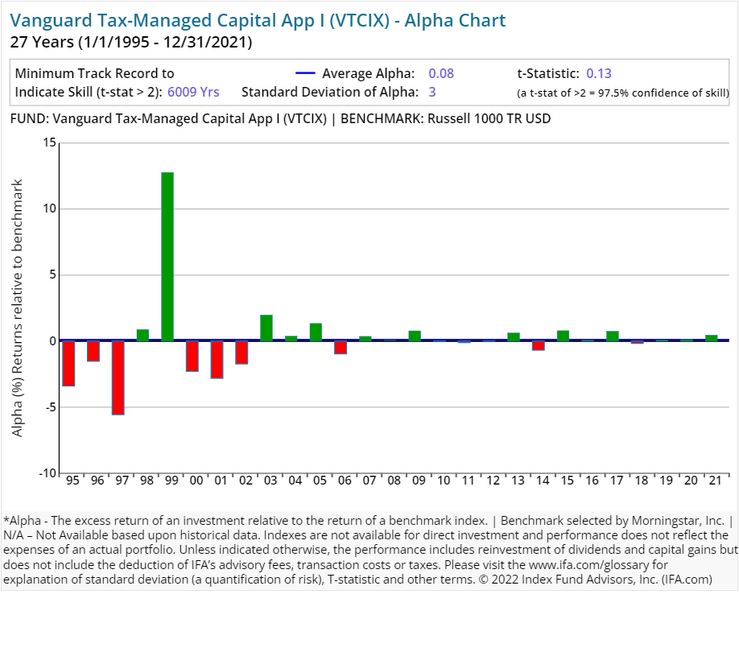This screenshot has height=652, width=739.
Task: Click the x-axis label '00'
Action: pyautogui.click(x=196, y=481)
